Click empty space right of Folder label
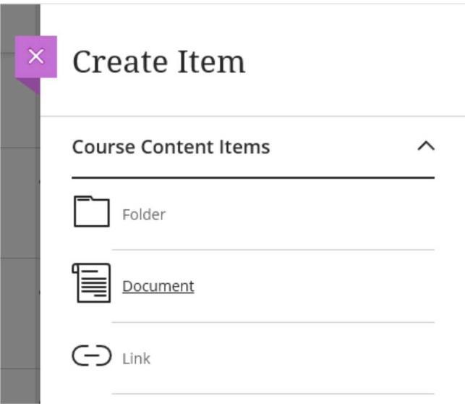Image resolution: width=465 pixels, height=404 pixels. pos(304,214)
